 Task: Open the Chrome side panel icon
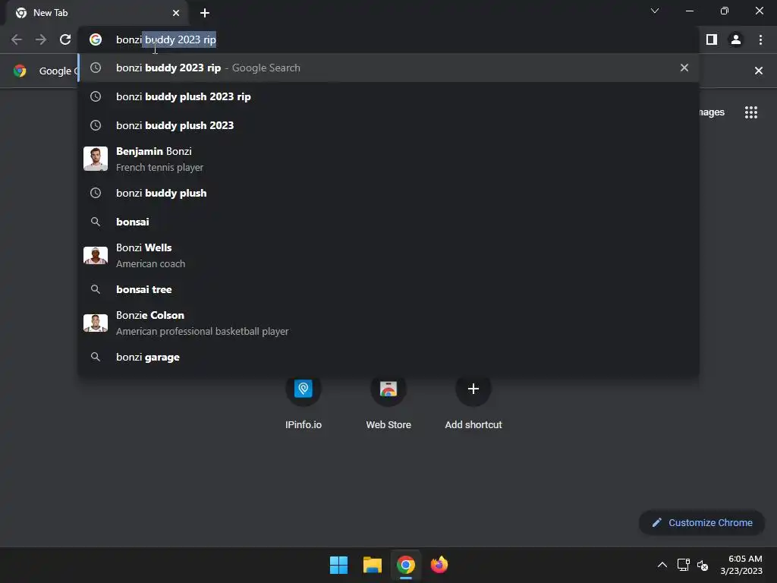coord(712,39)
